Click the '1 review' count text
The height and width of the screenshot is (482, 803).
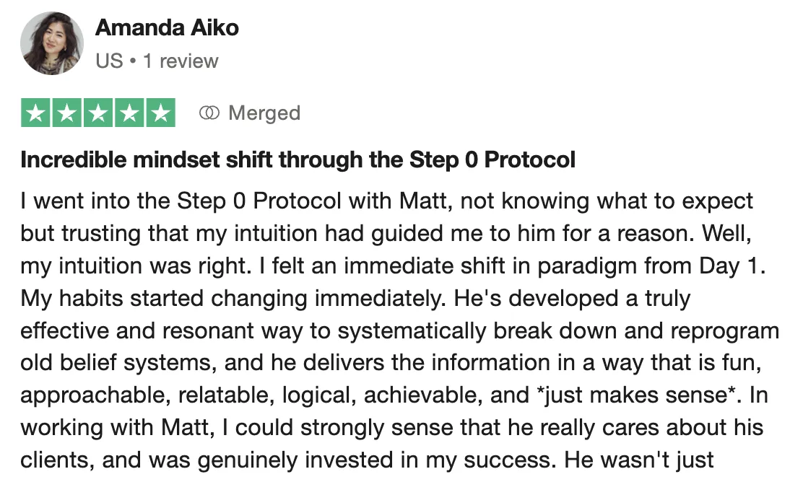coord(181,61)
